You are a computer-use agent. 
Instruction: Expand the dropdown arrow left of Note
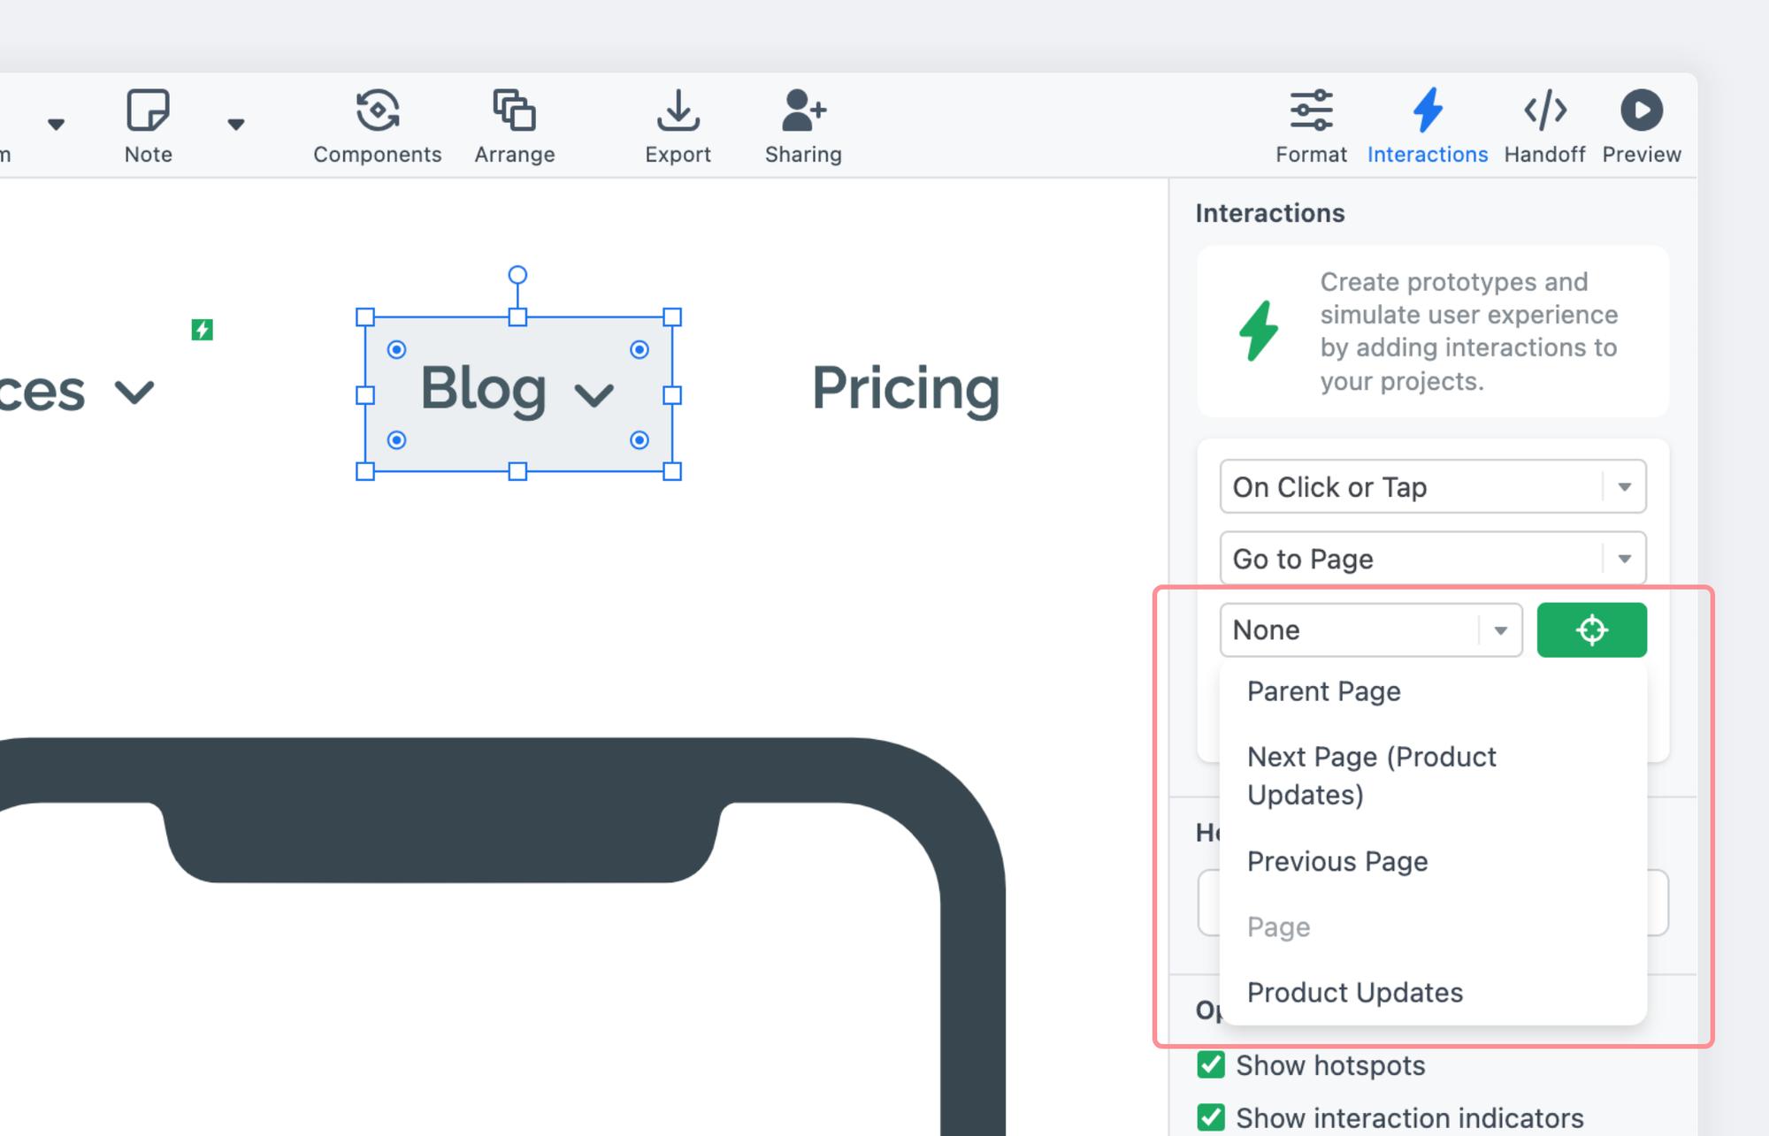(x=56, y=125)
